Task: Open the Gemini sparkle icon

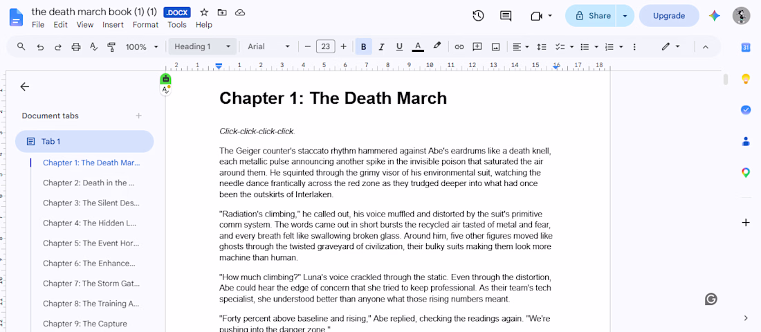Action: (714, 16)
